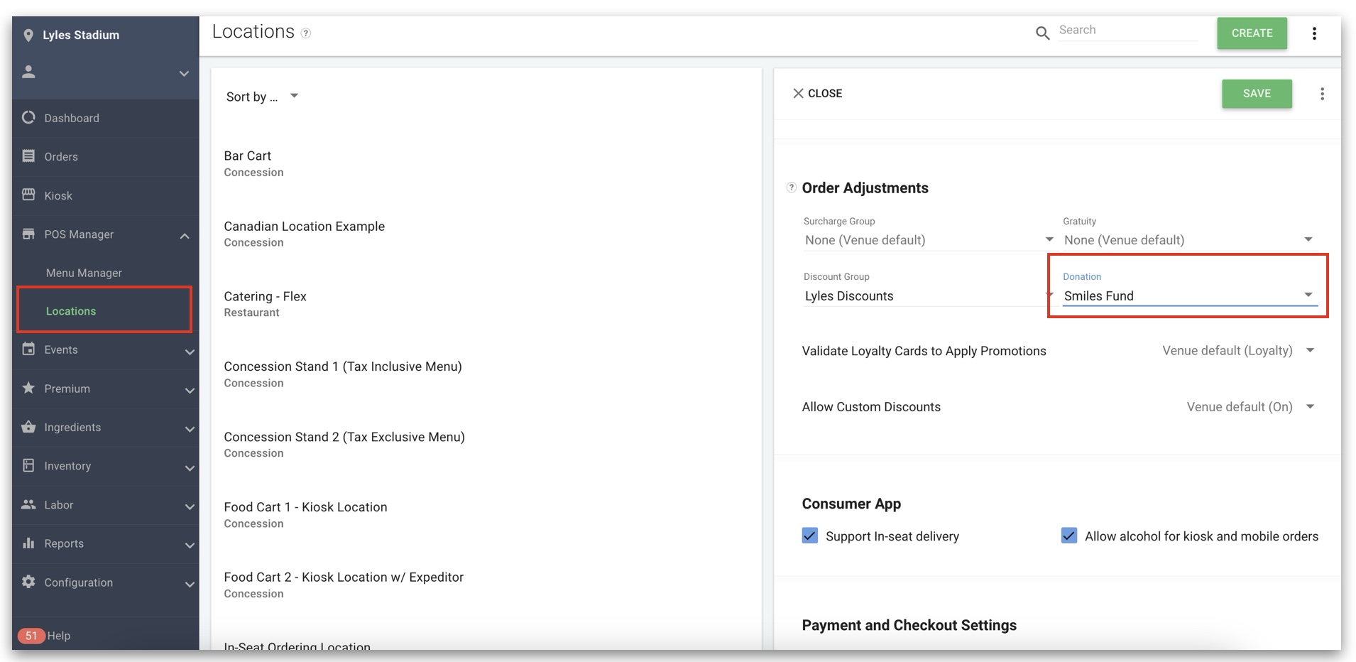The image size is (1356, 662).
Task: Click the Kiosk storefront icon
Action: coord(28,195)
